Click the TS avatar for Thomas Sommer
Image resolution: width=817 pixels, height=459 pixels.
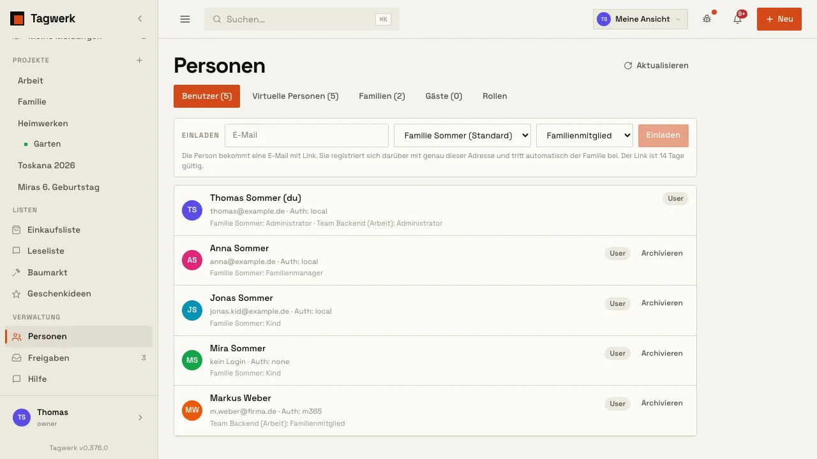192,210
